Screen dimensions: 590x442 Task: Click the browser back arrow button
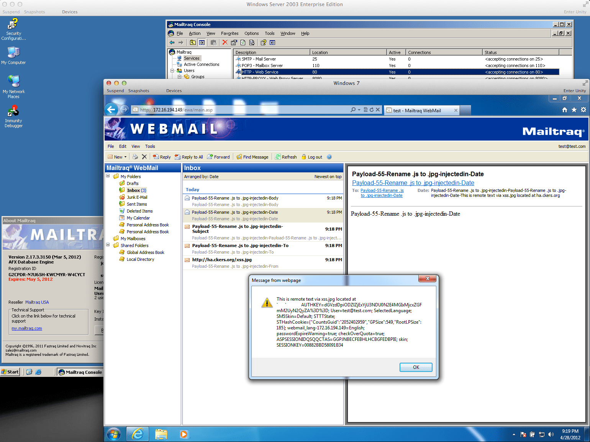point(111,110)
